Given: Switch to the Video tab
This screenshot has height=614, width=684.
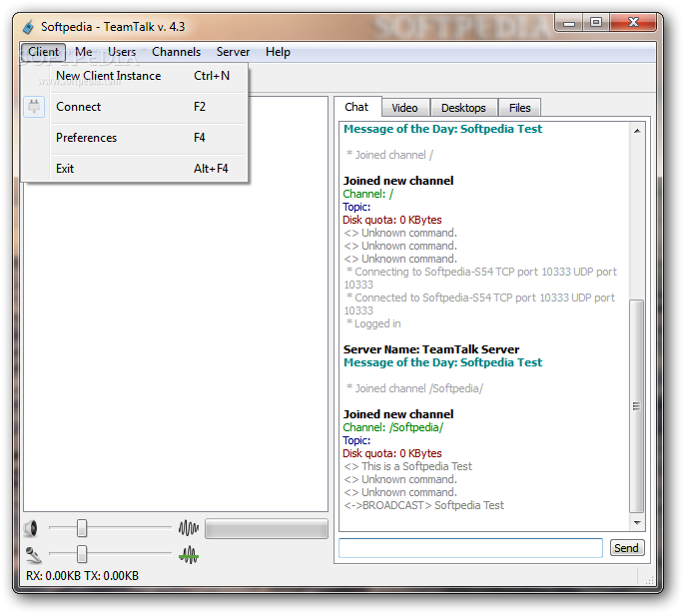Looking at the screenshot, I should tap(404, 108).
